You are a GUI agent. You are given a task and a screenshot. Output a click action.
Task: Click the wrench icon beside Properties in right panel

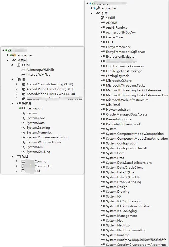click(98, 8)
